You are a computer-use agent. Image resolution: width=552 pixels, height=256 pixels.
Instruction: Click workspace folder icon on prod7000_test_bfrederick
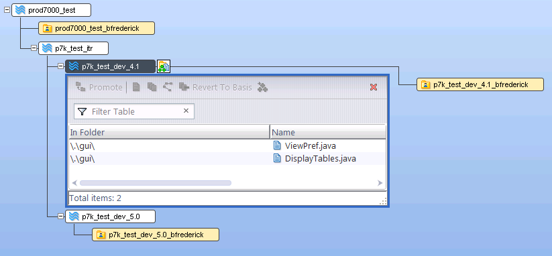[x=47, y=29]
